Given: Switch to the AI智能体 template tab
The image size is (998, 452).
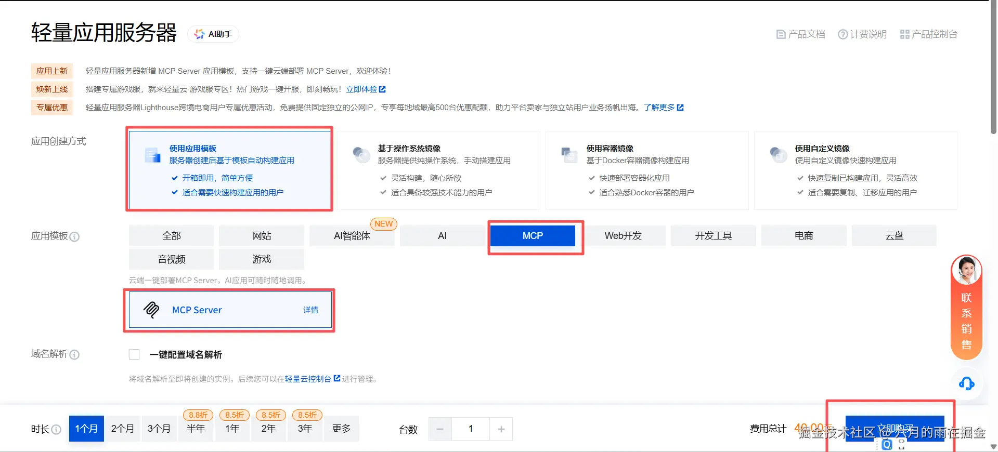Looking at the screenshot, I should tap(352, 236).
